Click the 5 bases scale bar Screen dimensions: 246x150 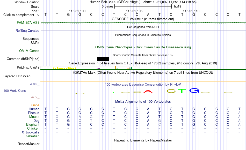143,6
